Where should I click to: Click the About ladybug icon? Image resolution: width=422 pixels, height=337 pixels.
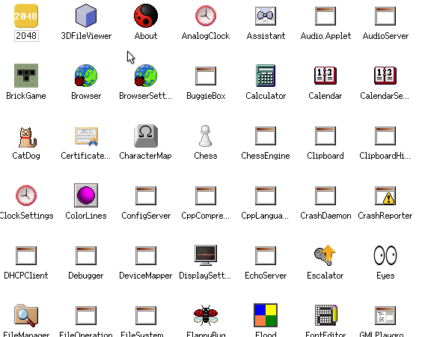146,16
